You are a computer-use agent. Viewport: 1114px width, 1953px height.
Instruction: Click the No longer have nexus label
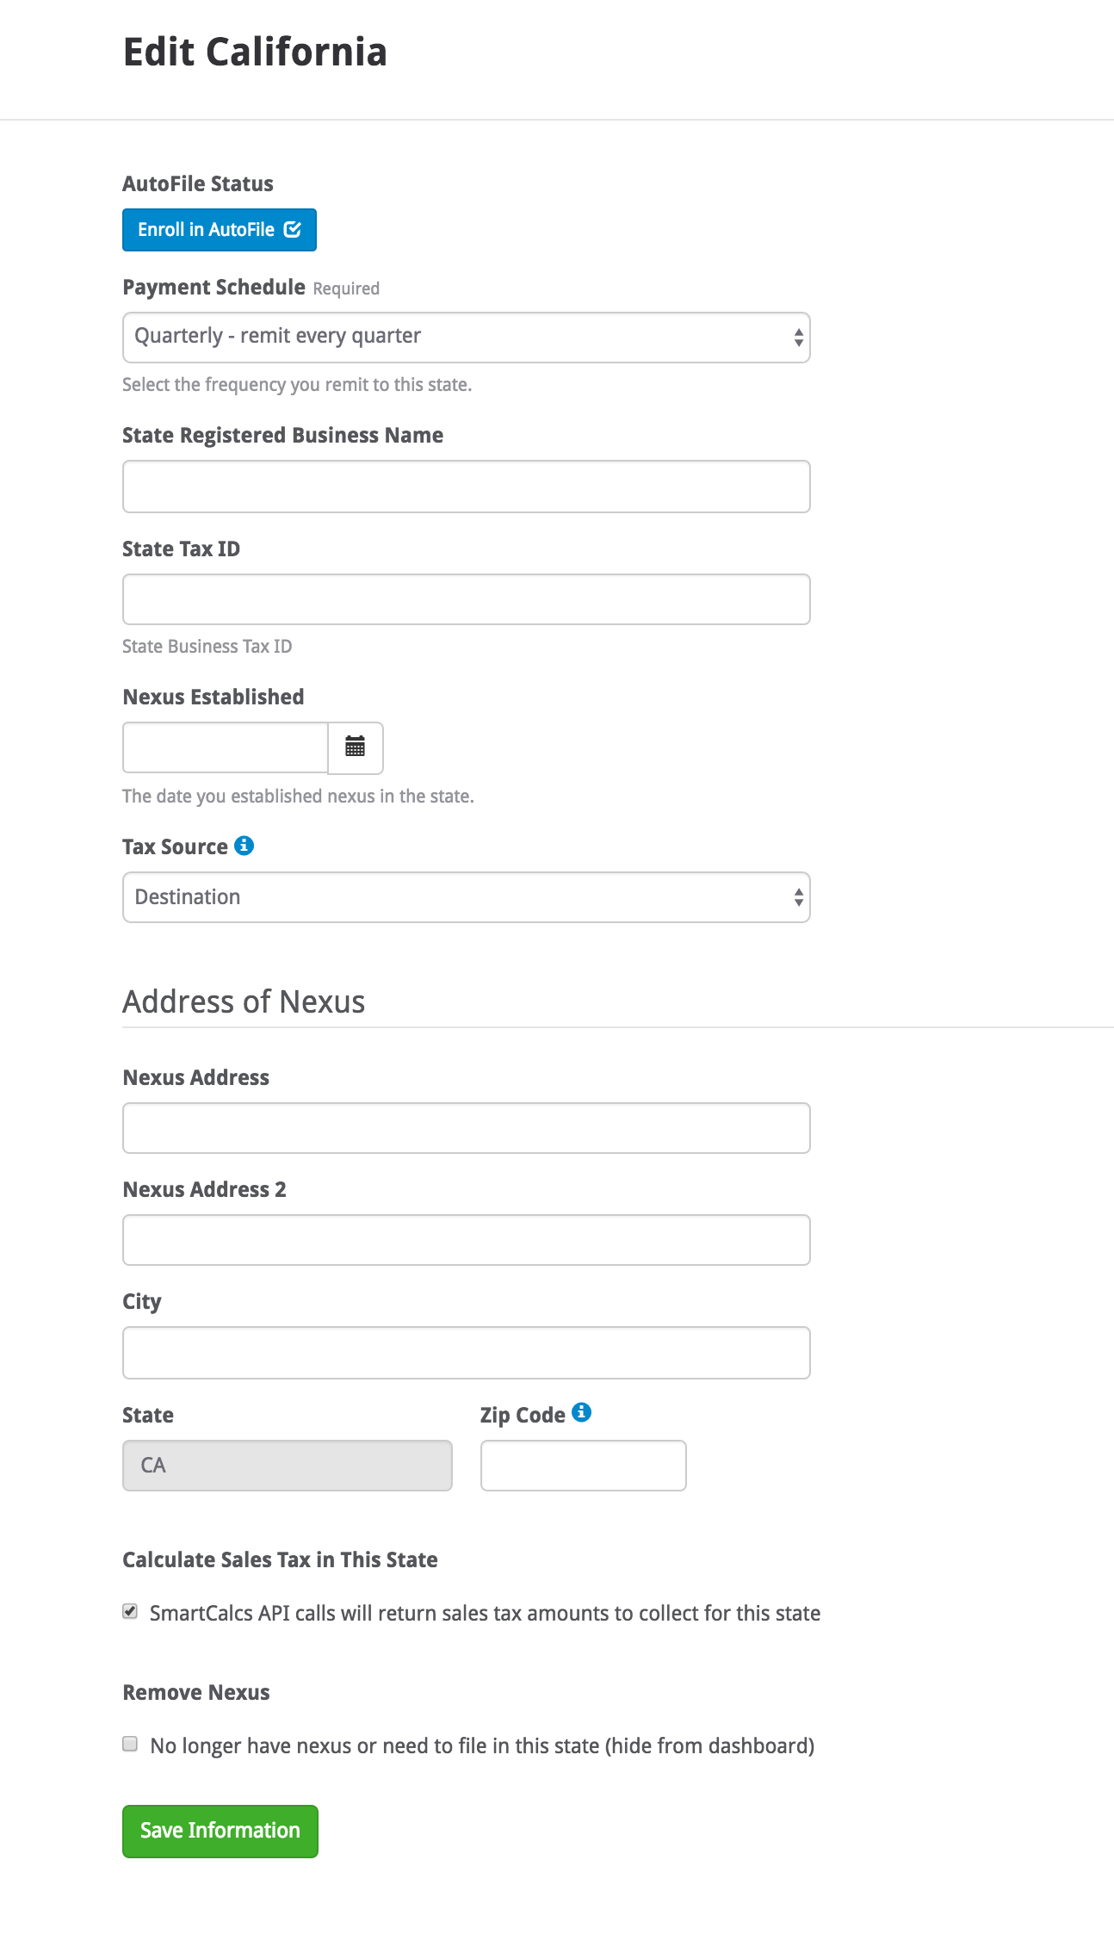coord(482,1745)
